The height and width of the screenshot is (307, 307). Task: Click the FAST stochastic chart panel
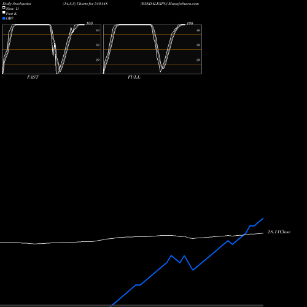pyautogui.click(x=52, y=49)
